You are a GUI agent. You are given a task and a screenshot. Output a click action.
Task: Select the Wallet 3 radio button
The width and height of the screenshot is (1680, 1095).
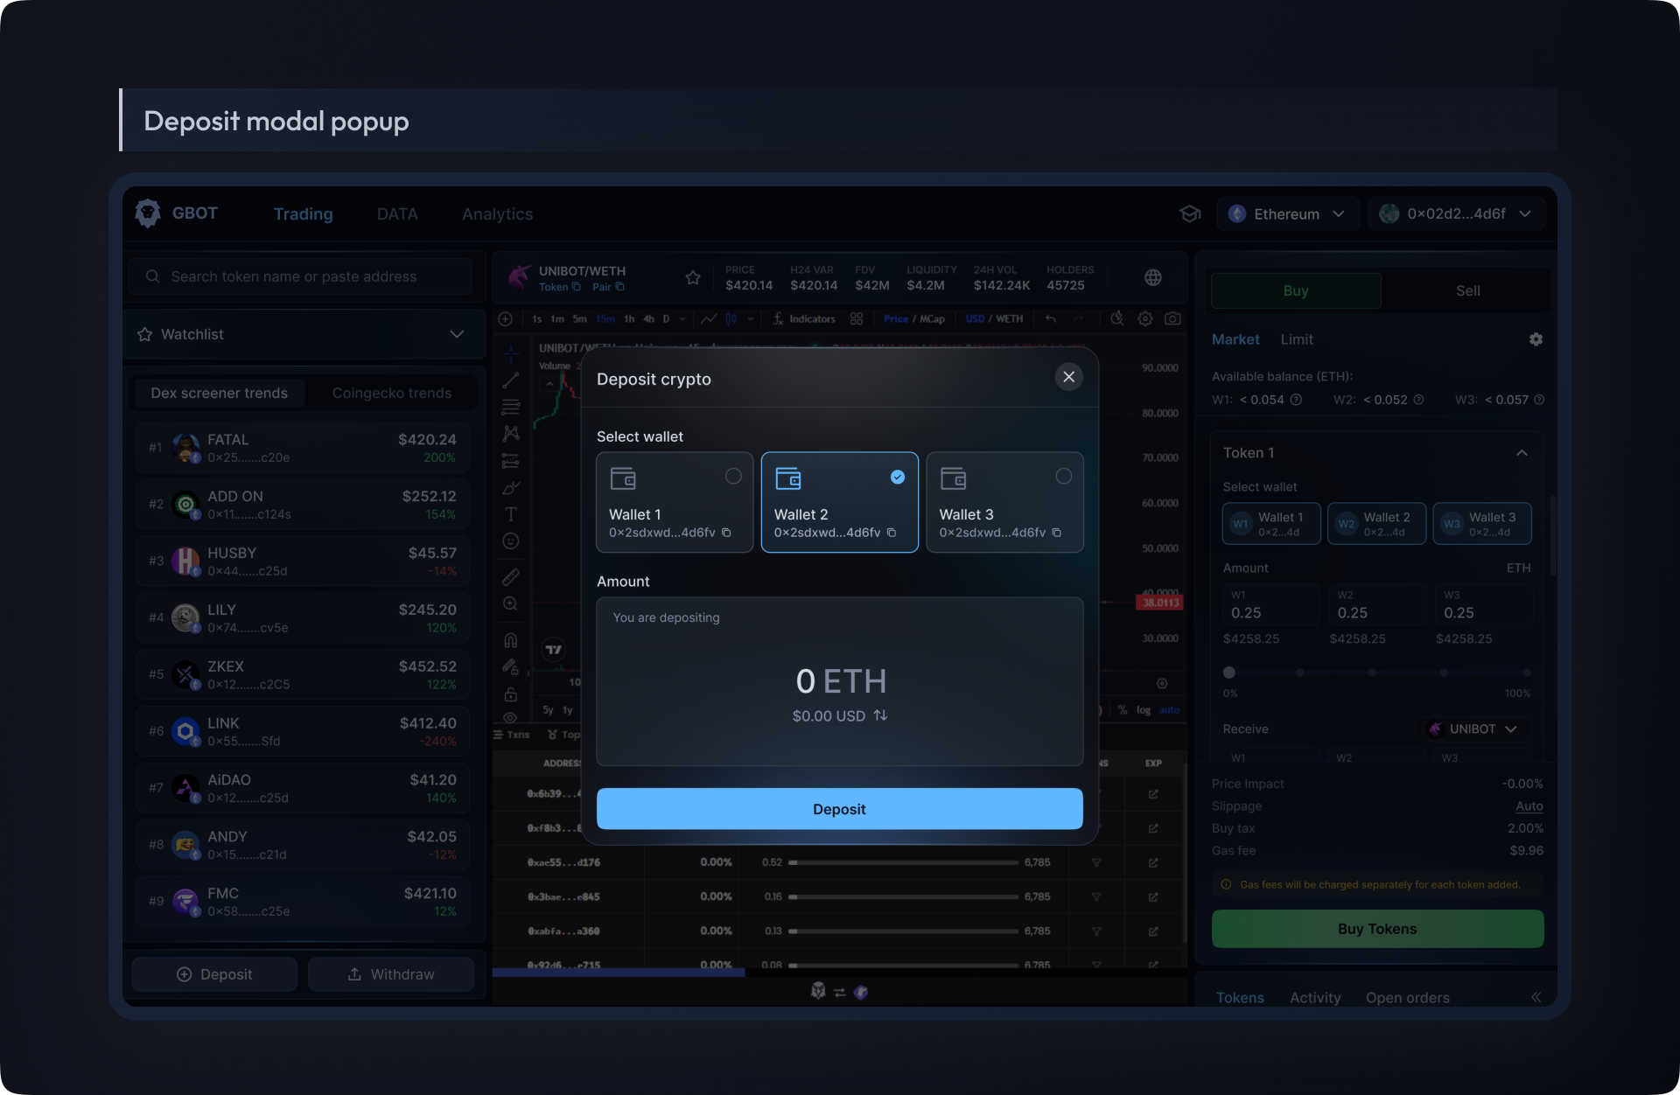(1063, 476)
